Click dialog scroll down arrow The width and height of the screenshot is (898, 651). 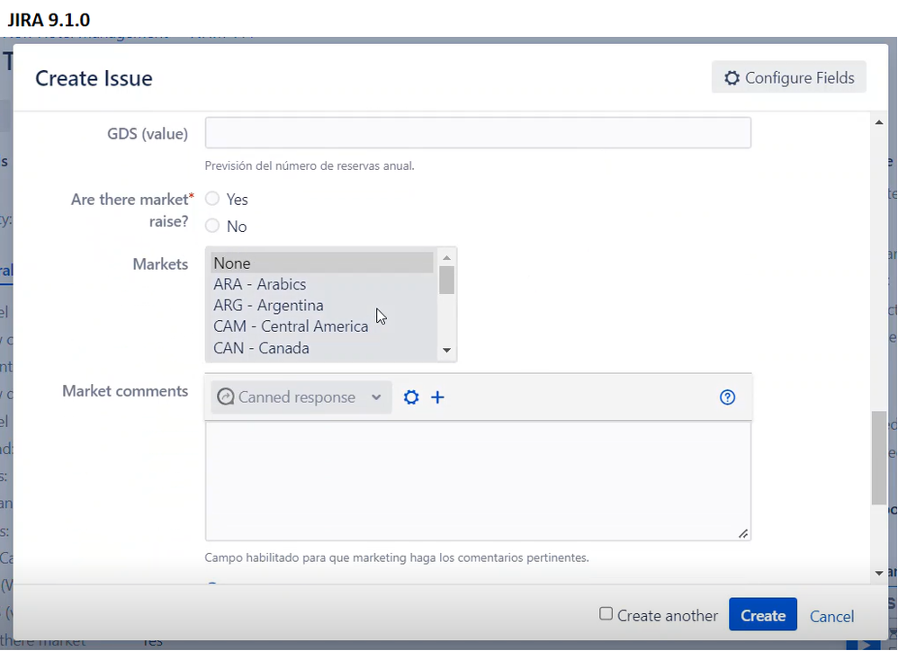879,573
